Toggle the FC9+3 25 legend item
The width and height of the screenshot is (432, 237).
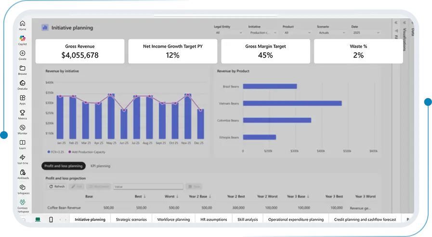(56, 152)
